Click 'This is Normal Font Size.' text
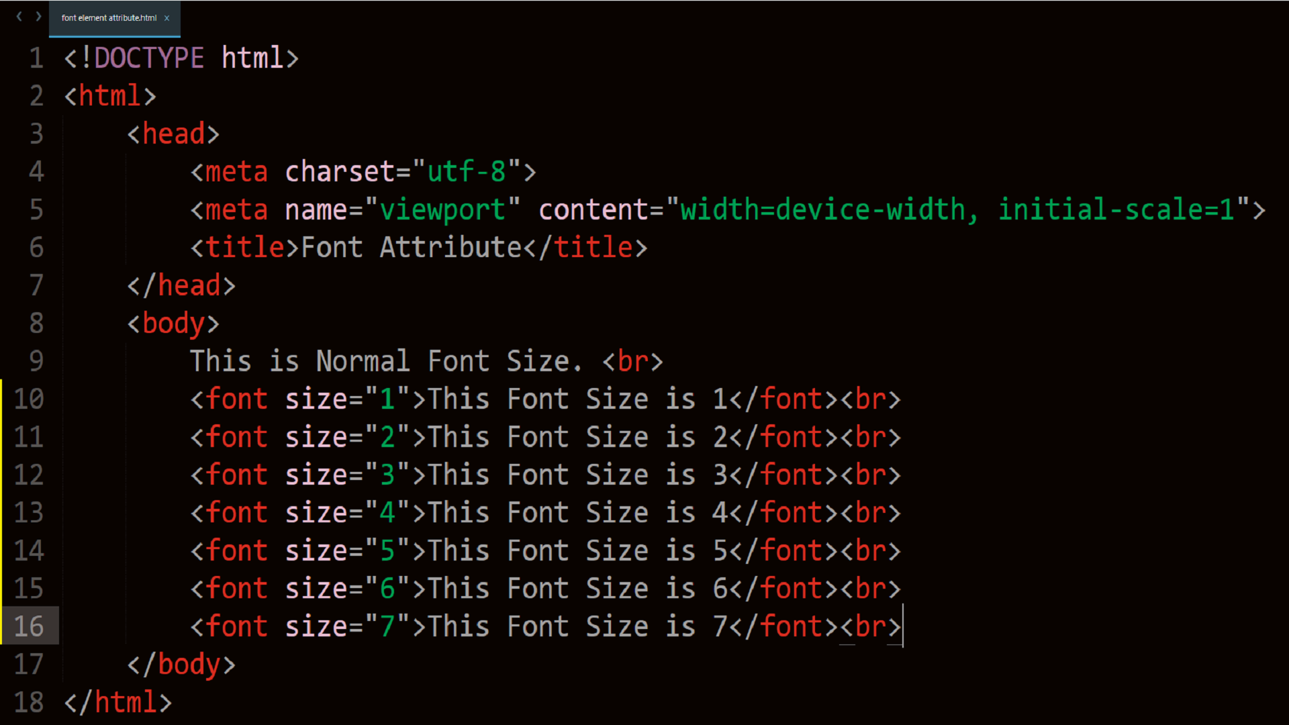The image size is (1289, 725). (x=385, y=361)
